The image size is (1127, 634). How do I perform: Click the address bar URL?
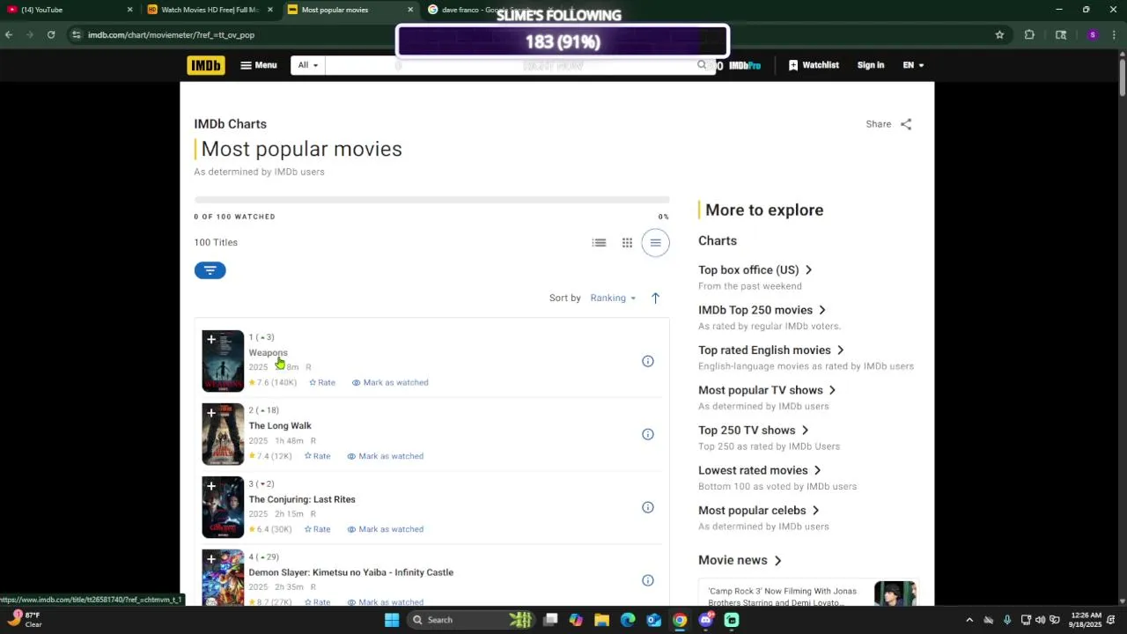pyautogui.click(x=171, y=35)
